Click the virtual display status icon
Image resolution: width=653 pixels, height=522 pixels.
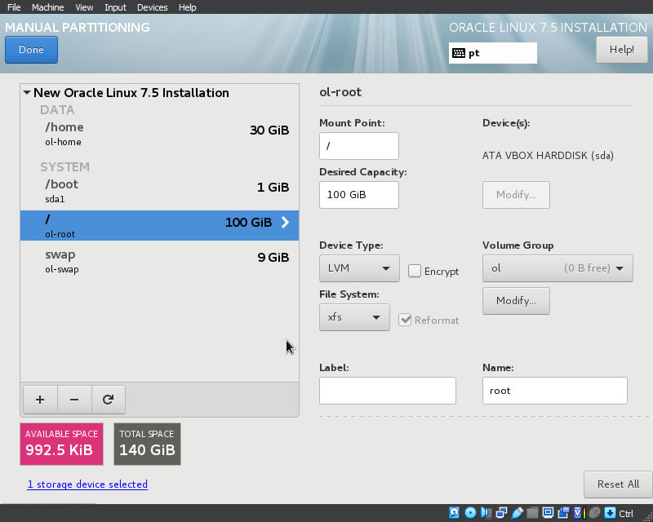pos(548,513)
